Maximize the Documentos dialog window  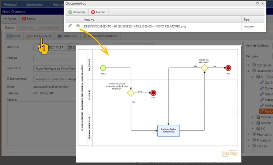click(257, 3)
